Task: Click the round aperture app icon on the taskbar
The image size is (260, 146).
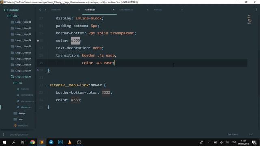Action: (79, 142)
